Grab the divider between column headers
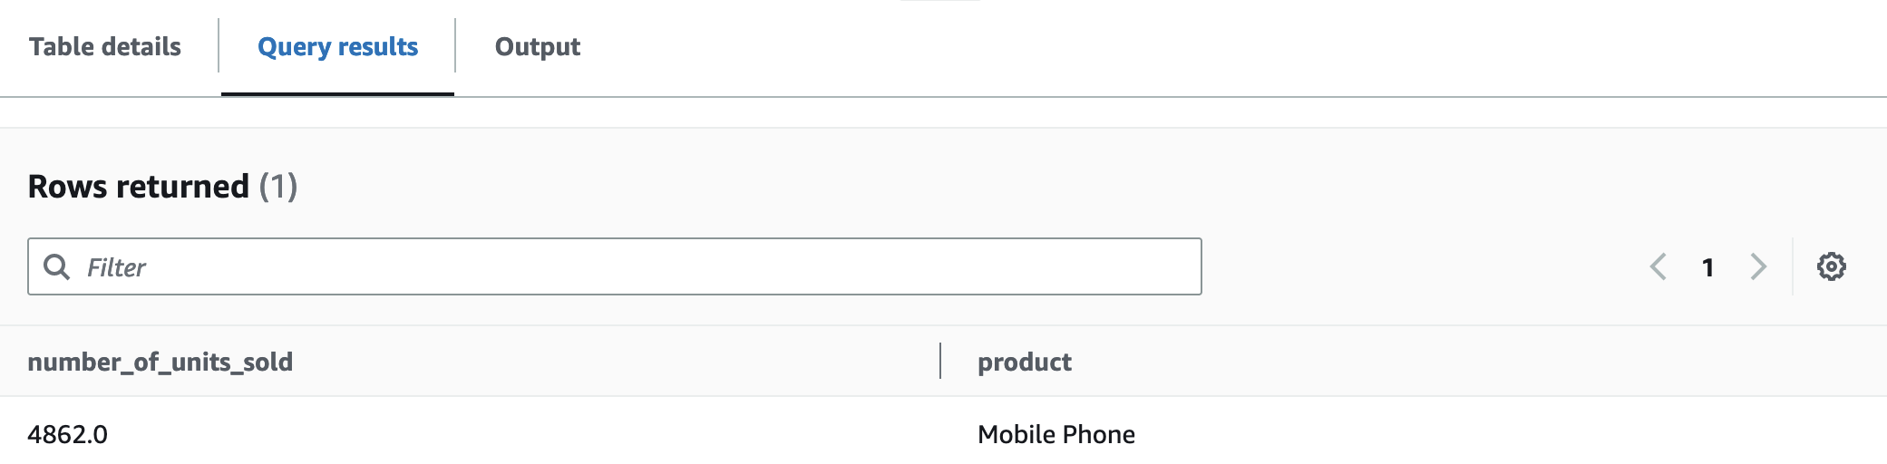 pos(940,361)
